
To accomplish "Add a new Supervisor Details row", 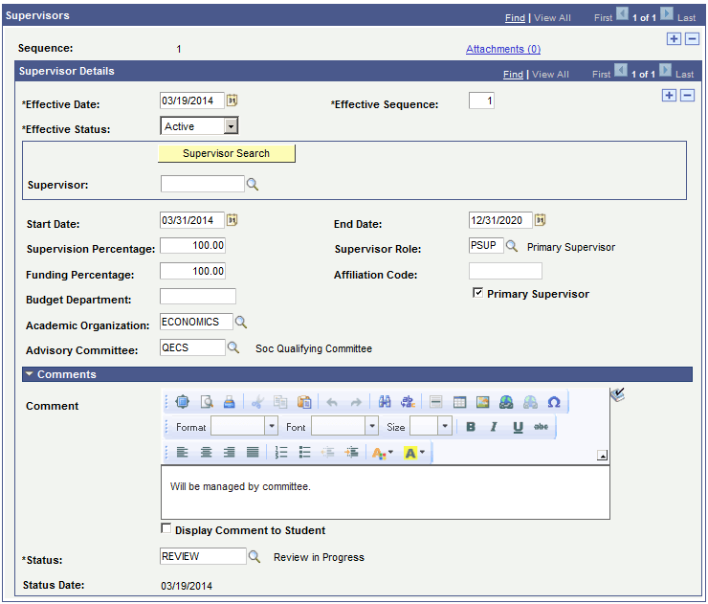I will coord(669,96).
